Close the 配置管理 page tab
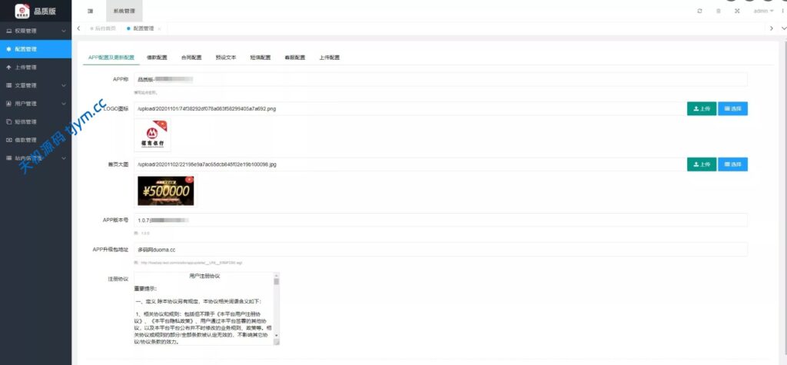This screenshot has width=787, height=365. tap(159, 28)
